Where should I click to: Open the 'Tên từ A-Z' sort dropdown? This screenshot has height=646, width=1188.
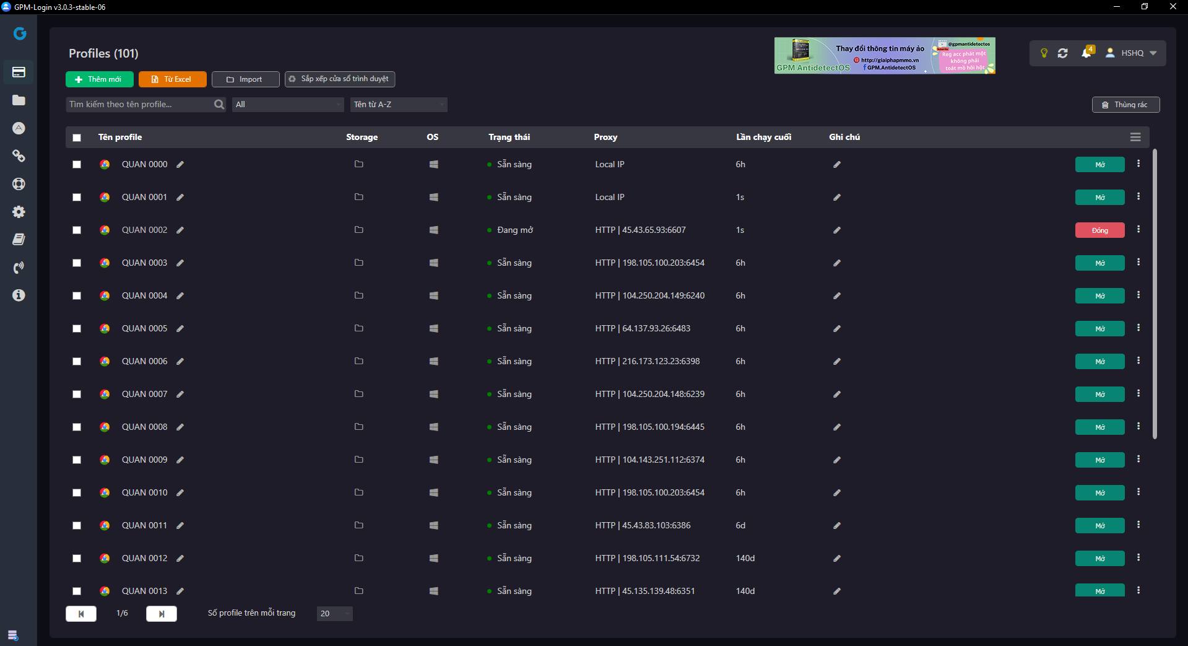point(398,105)
